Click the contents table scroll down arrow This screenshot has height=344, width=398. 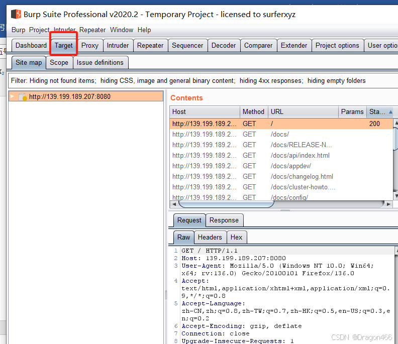395,196
